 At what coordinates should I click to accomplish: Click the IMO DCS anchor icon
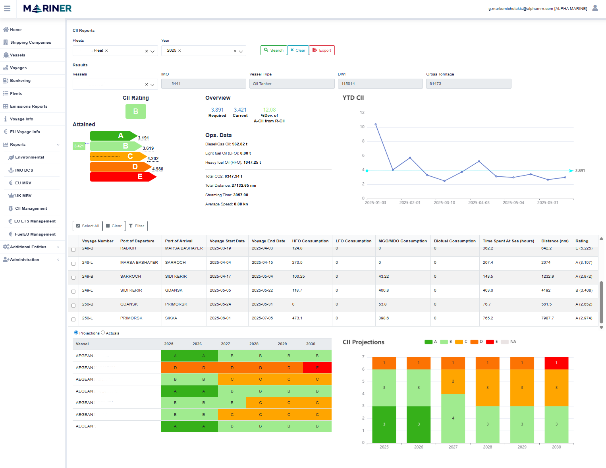11,170
